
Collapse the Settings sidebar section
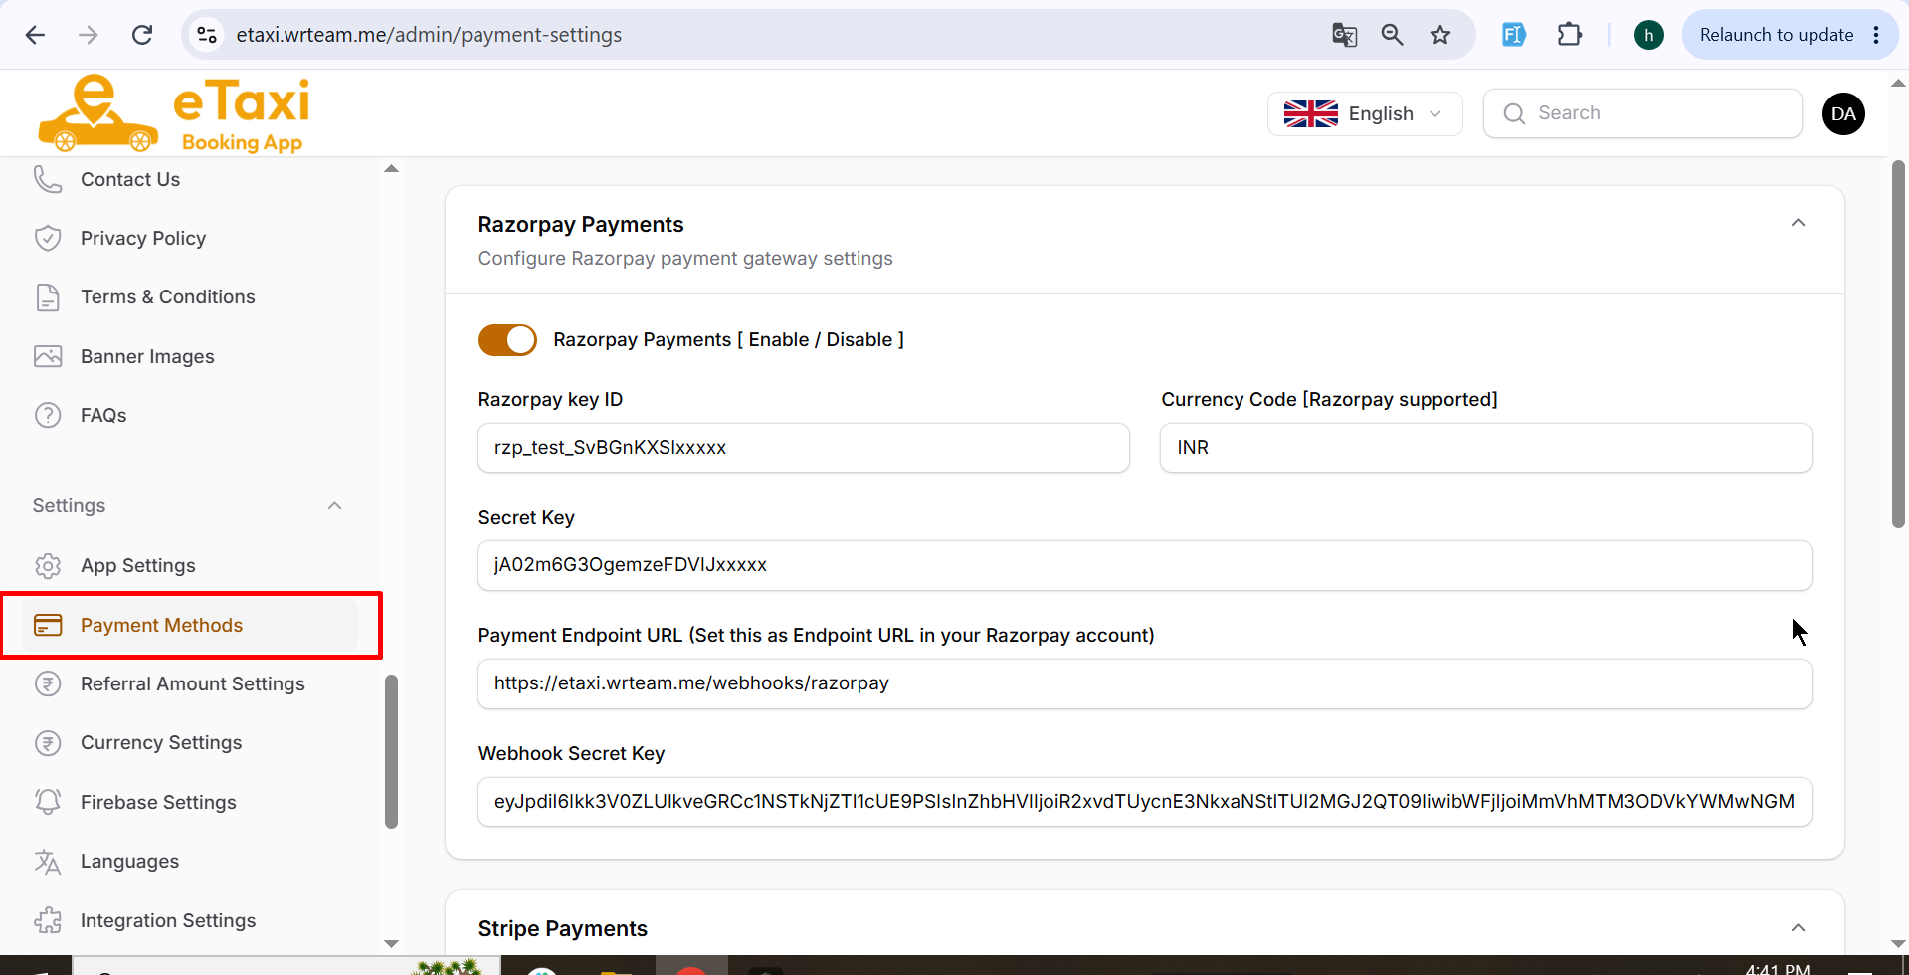pyautogui.click(x=334, y=506)
